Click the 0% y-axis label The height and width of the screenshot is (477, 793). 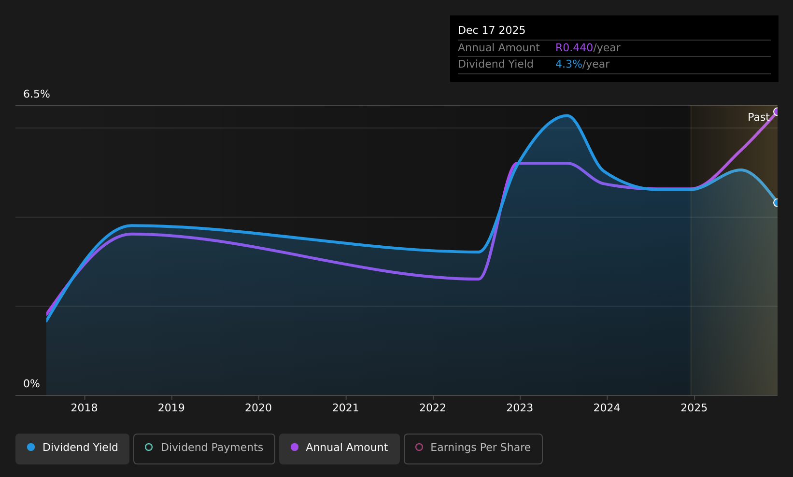click(32, 384)
